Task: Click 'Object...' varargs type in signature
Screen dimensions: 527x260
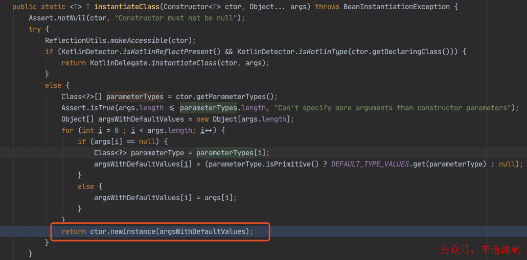Action: [267, 7]
